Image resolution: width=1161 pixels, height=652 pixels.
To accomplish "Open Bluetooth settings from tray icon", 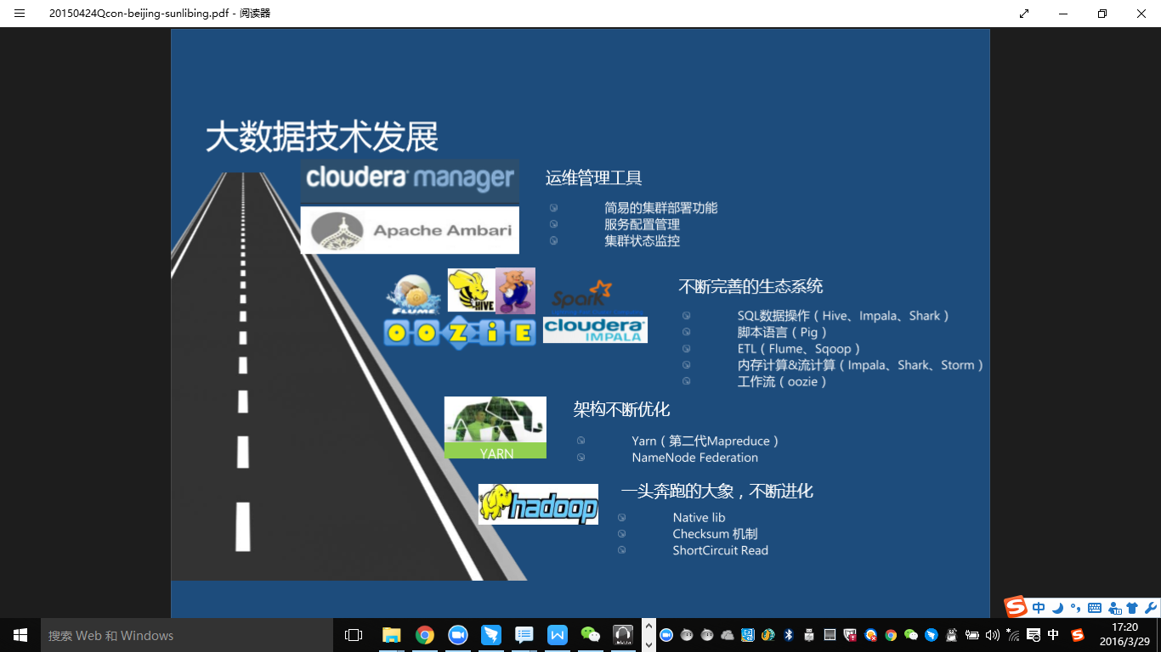I will coord(789,635).
